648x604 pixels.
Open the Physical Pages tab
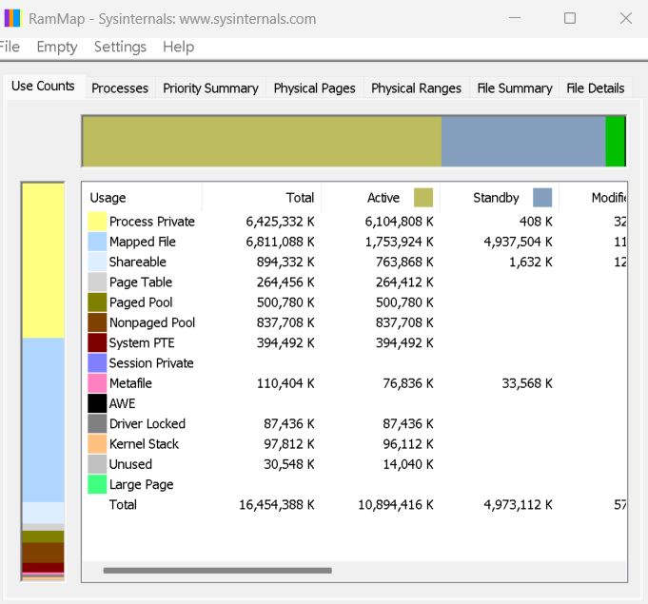point(315,88)
